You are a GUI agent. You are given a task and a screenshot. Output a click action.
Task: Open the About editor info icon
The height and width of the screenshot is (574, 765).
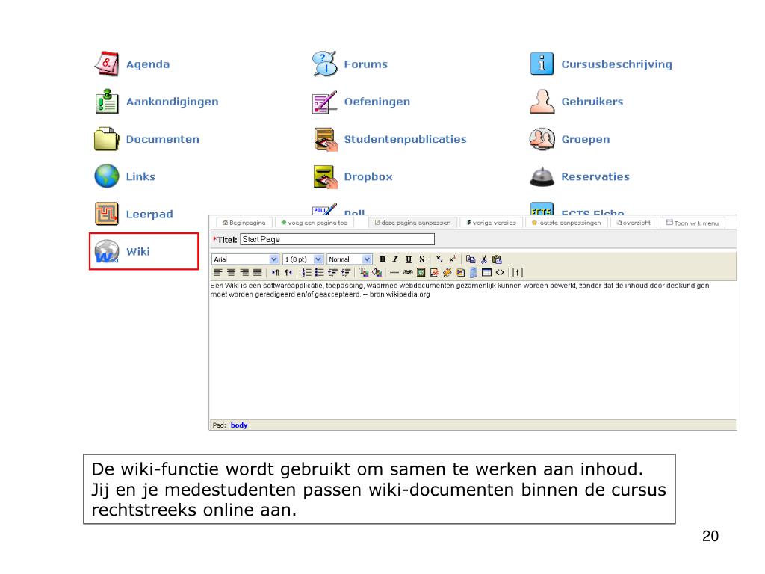point(518,272)
